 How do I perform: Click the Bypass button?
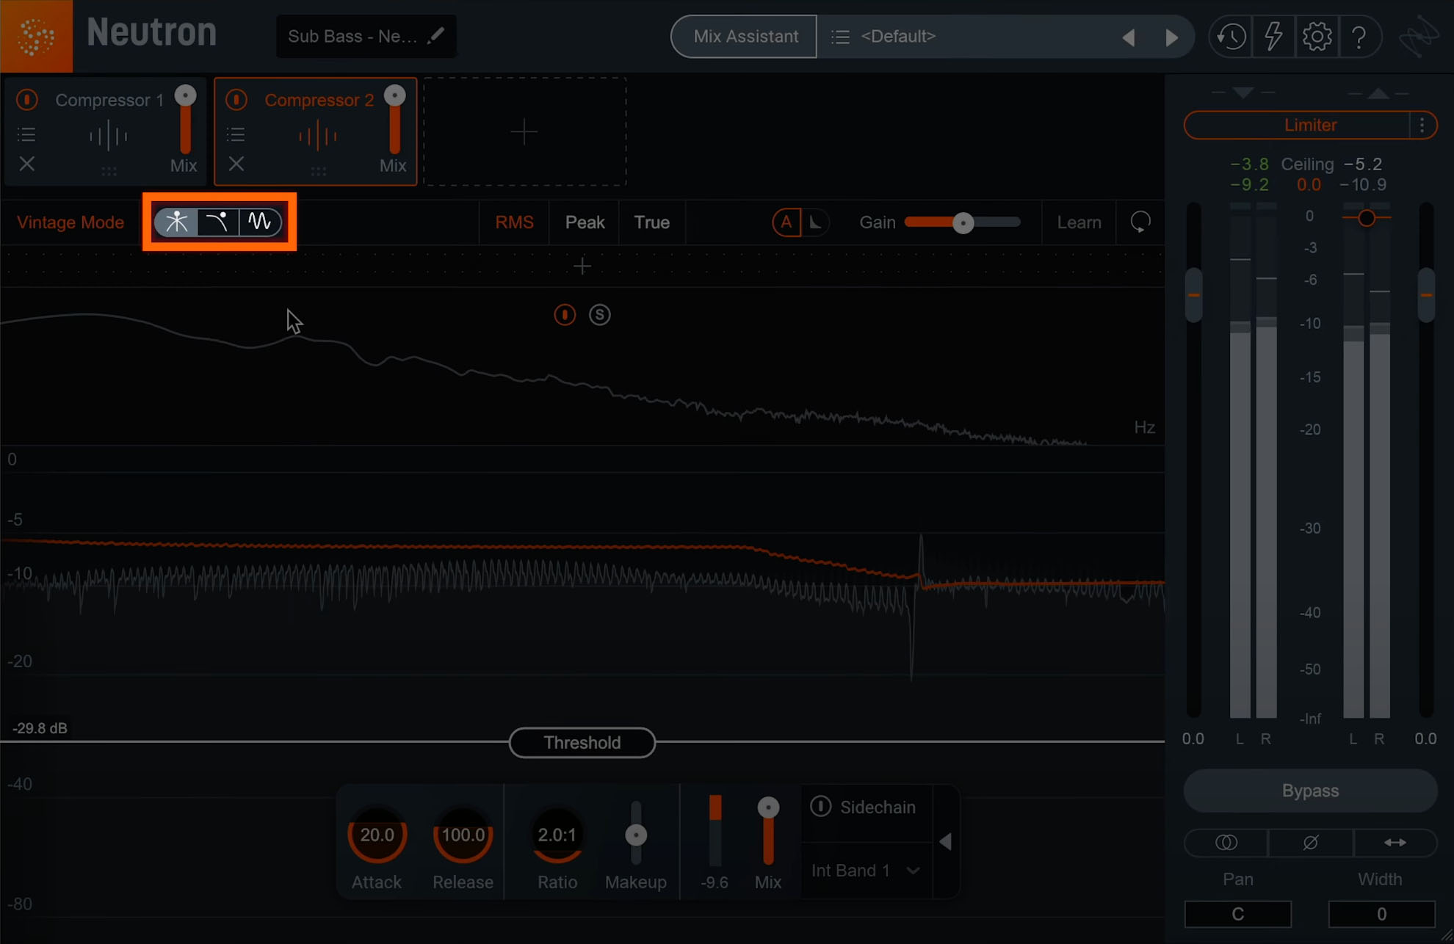tap(1310, 791)
